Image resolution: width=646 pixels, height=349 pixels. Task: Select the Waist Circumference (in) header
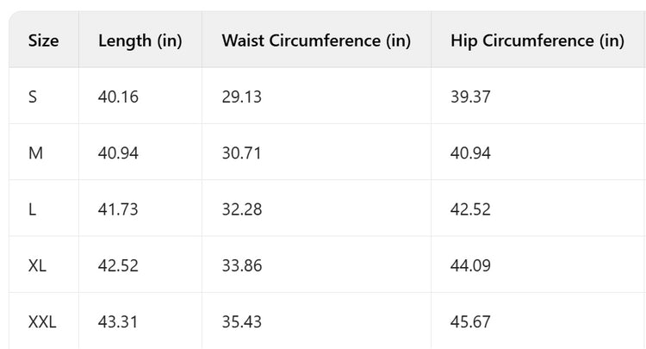pos(316,41)
